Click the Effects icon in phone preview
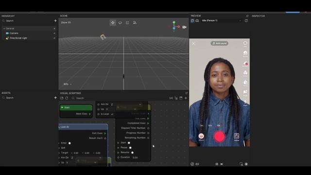 (x=201, y=137)
